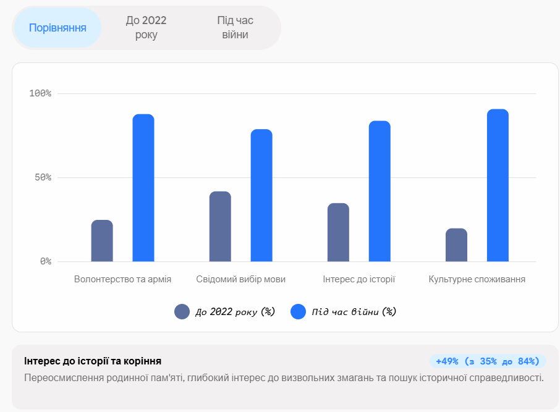Switch to the Порівняння tab

click(57, 28)
